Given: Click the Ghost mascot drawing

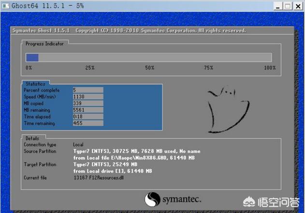Looking at the screenshot, I should point(229,109).
